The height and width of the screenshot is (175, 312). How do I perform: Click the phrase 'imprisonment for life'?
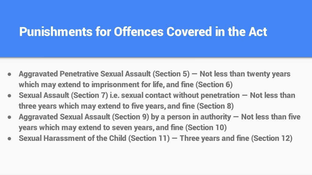pyautogui.click(x=128, y=84)
